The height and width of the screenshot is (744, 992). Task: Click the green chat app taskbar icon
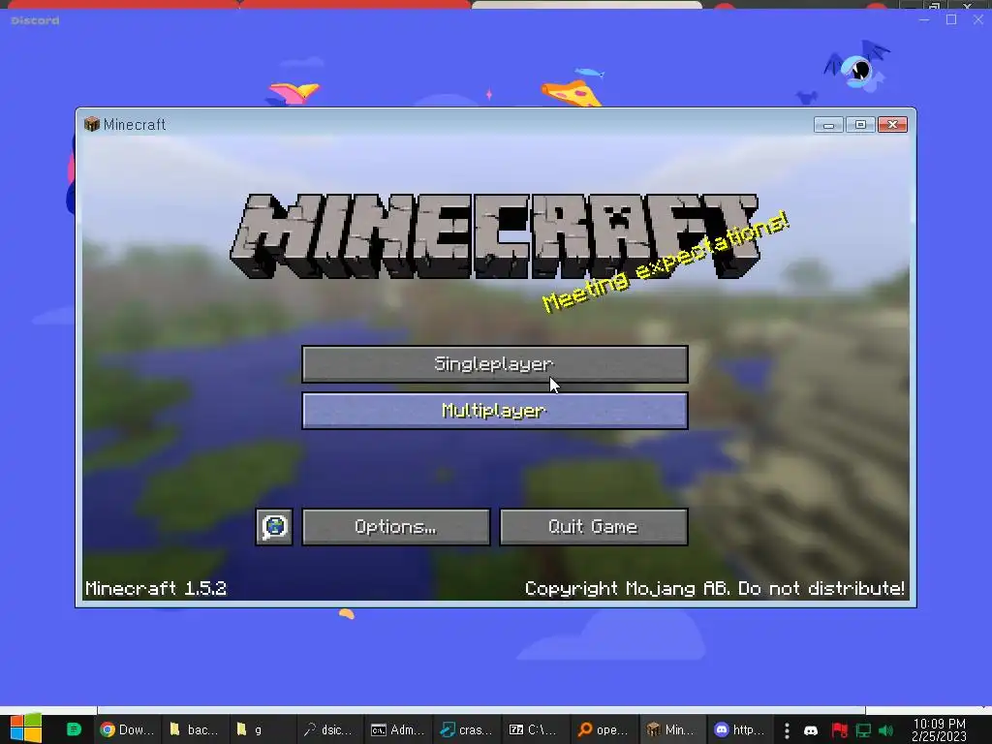(x=74, y=729)
